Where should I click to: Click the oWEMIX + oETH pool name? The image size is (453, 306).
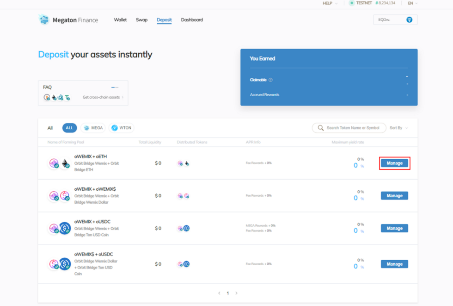point(91,156)
